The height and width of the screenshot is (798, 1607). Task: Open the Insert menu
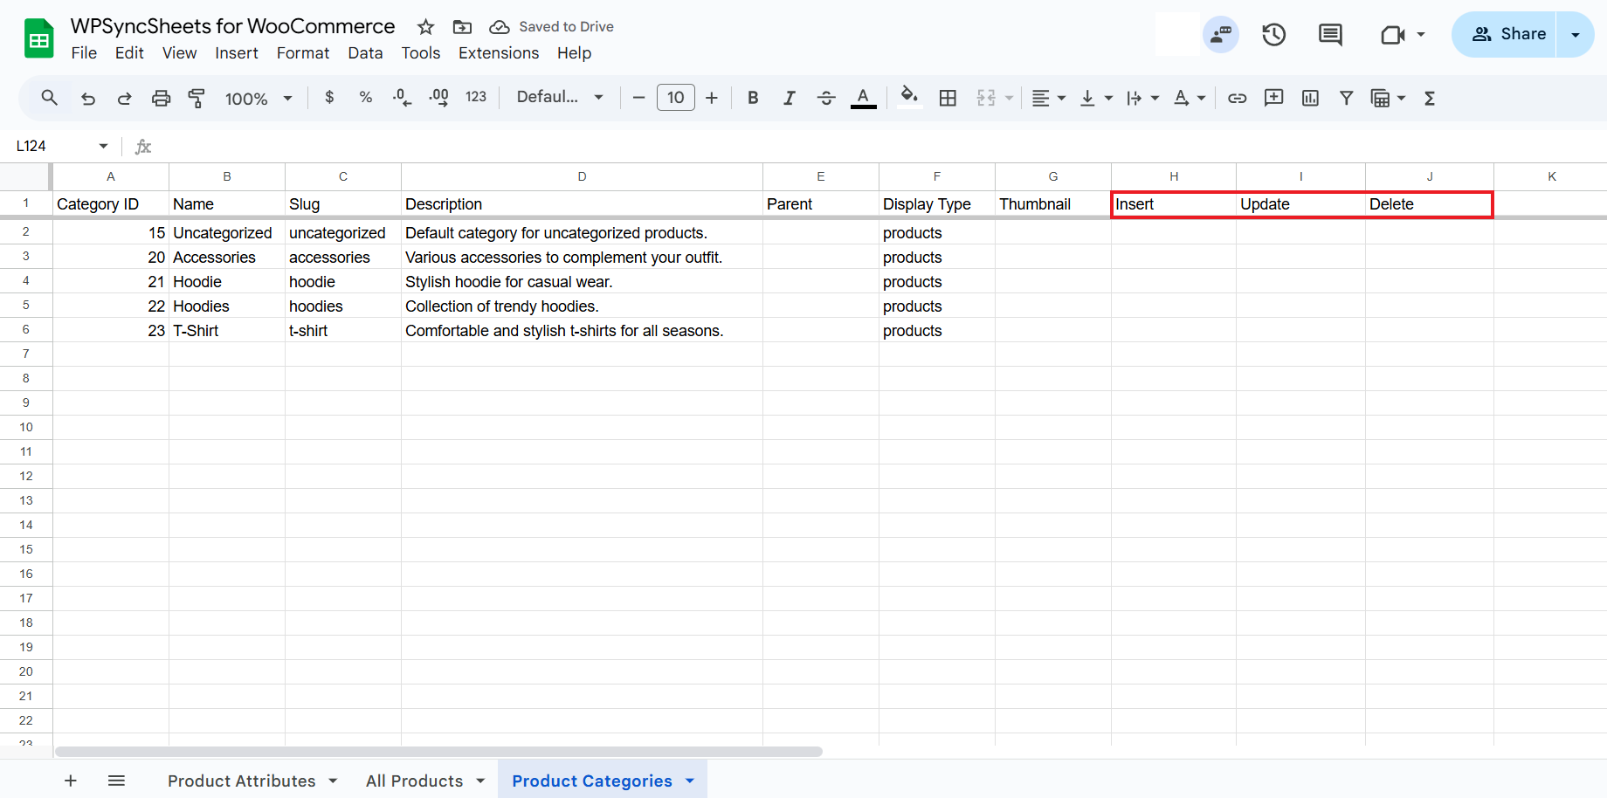coord(237,53)
